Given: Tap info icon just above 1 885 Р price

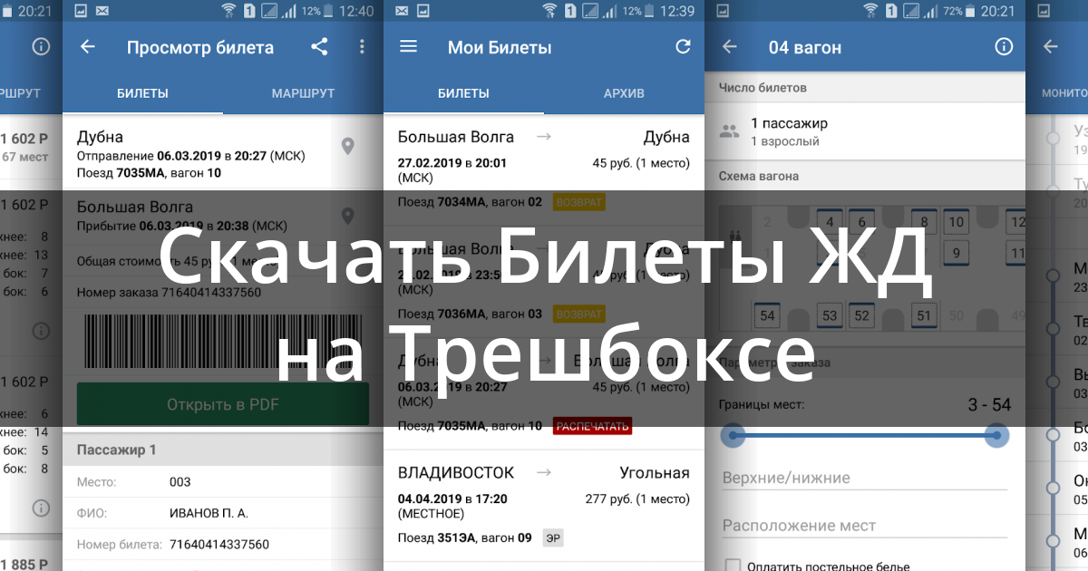Looking at the screenshot, I should (x=41, y=507).
